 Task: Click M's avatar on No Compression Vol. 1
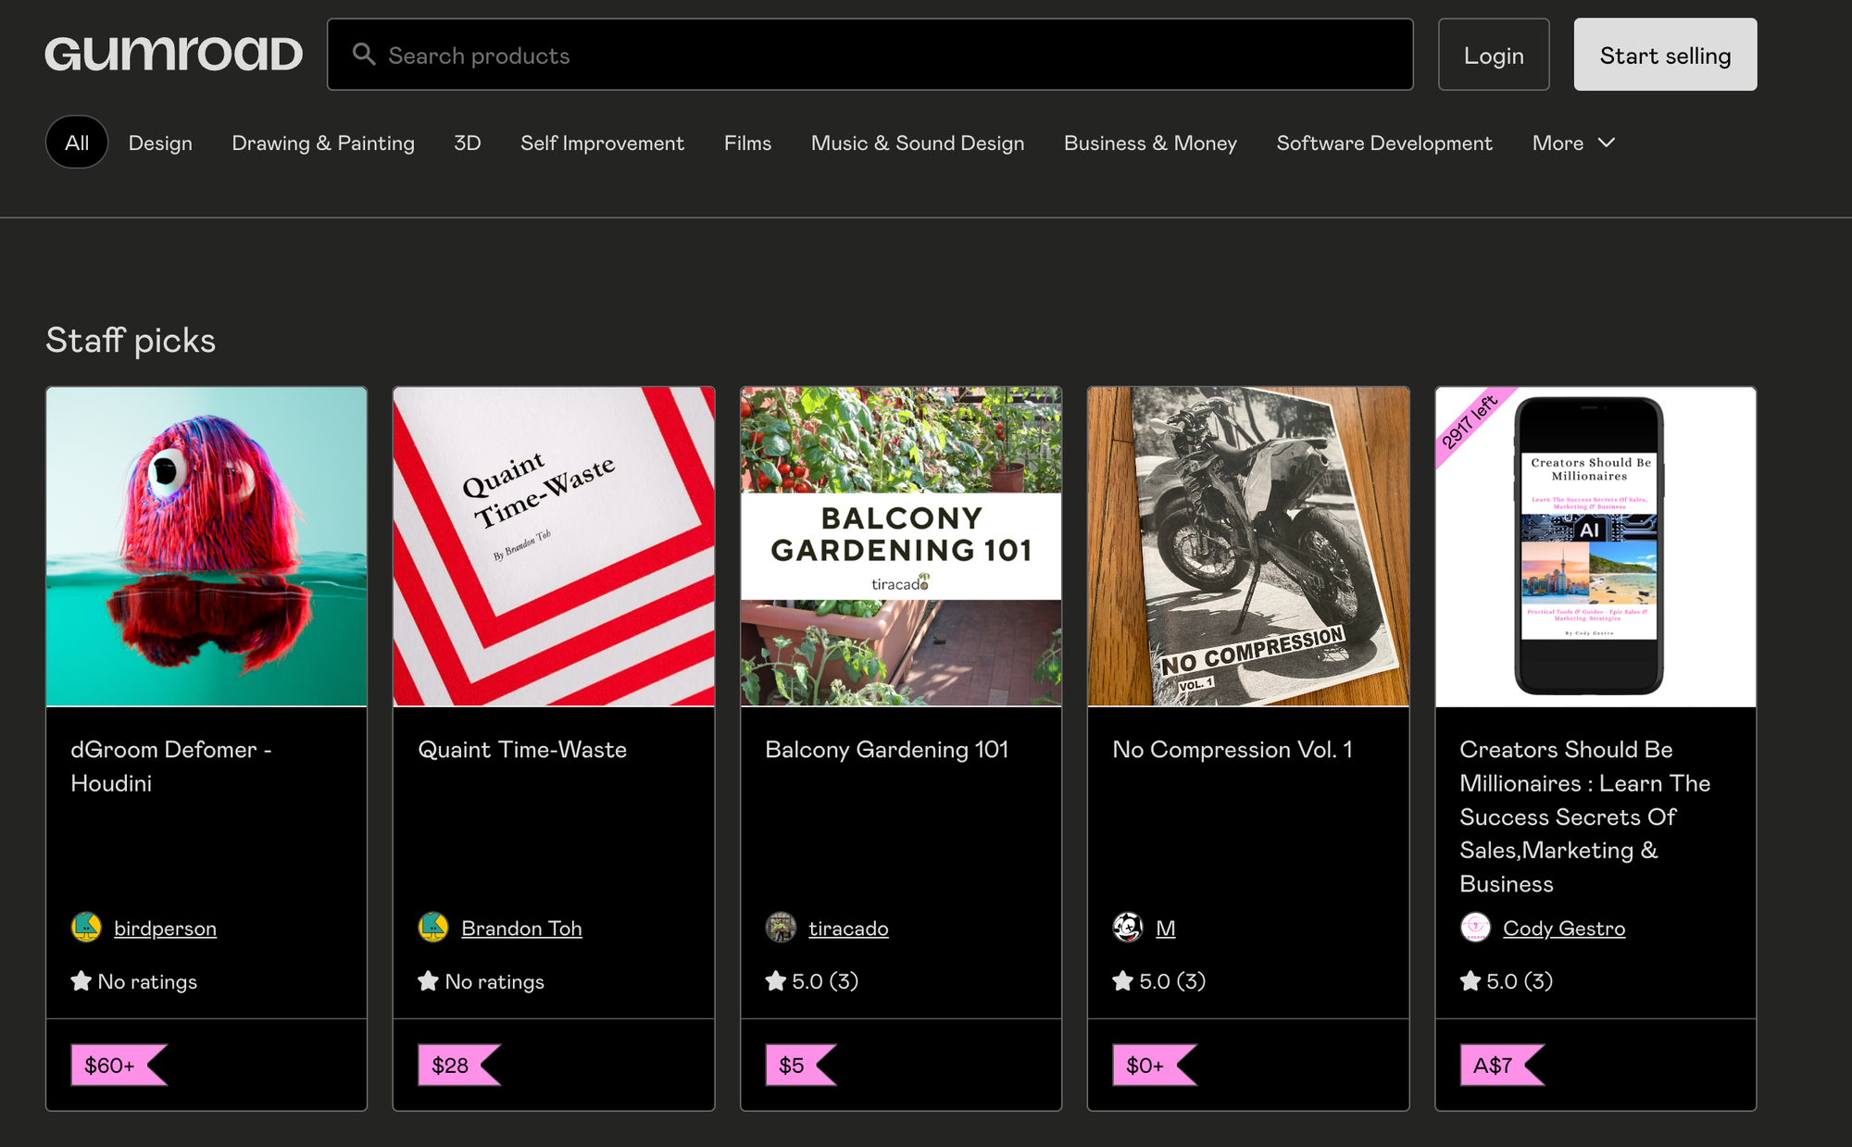pyautogui.click(x=1126, y=928)
